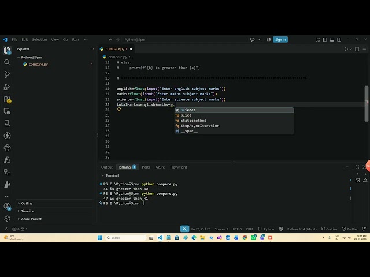Open the Accounts menu
Screen dimensions: 370x277
tap(7, 207)
